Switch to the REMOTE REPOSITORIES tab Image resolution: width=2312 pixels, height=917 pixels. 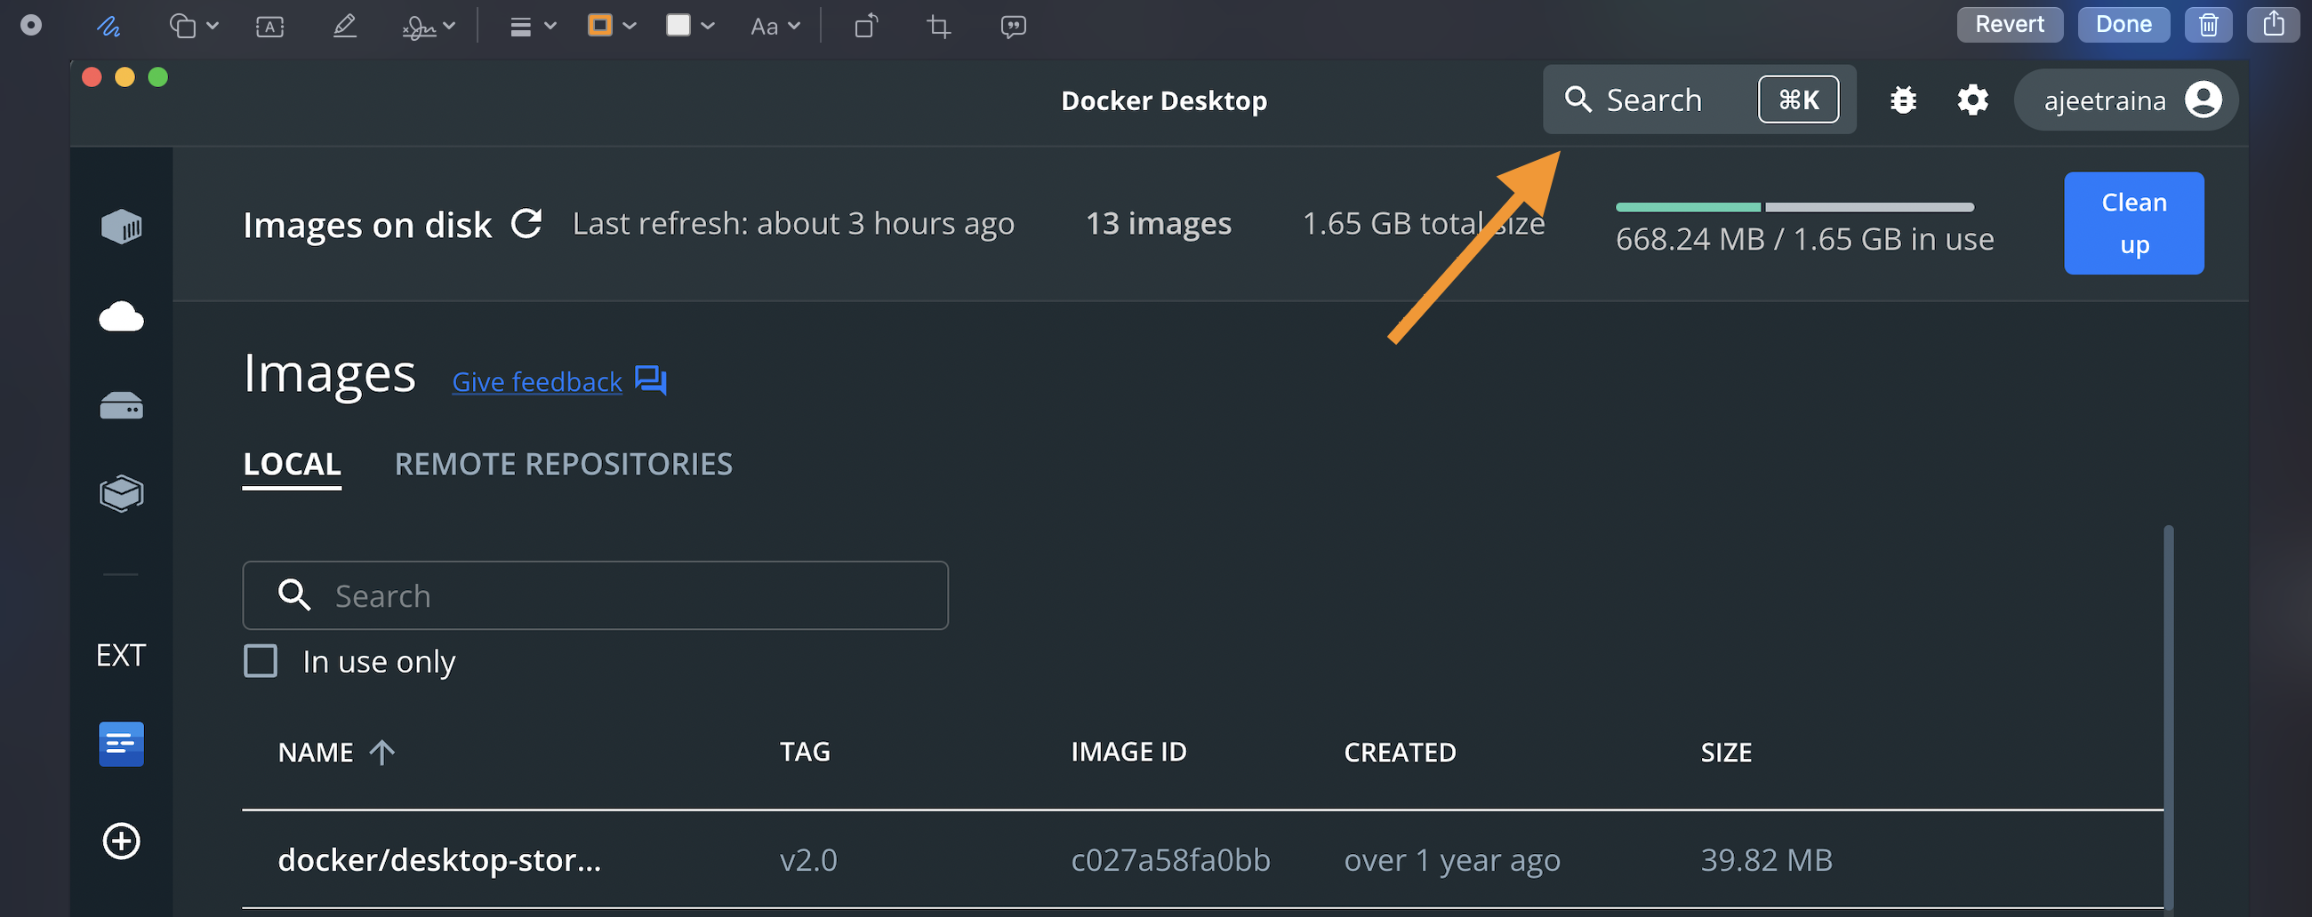click(x=563, y=464)
